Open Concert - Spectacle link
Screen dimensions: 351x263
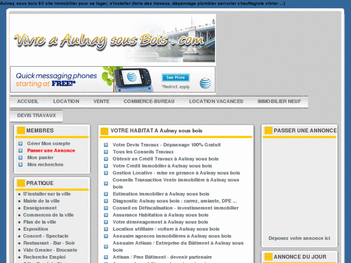click(x=46, y=236)
